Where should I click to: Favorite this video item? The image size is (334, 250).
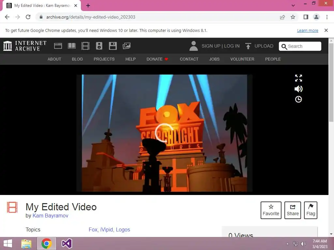[x=271, y=210]
